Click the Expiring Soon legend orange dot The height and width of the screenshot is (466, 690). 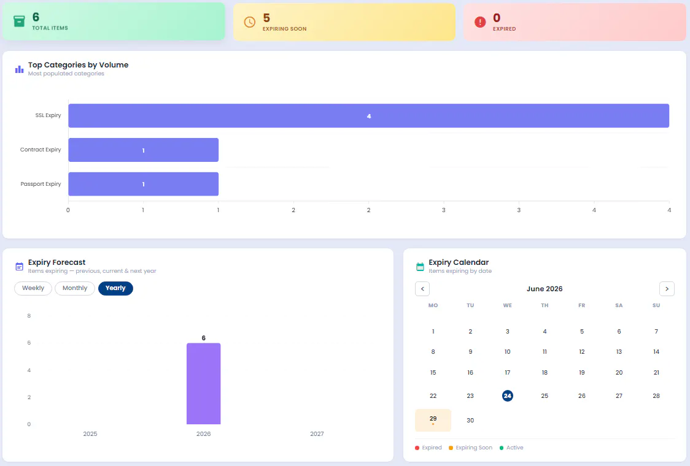(451, 448)
